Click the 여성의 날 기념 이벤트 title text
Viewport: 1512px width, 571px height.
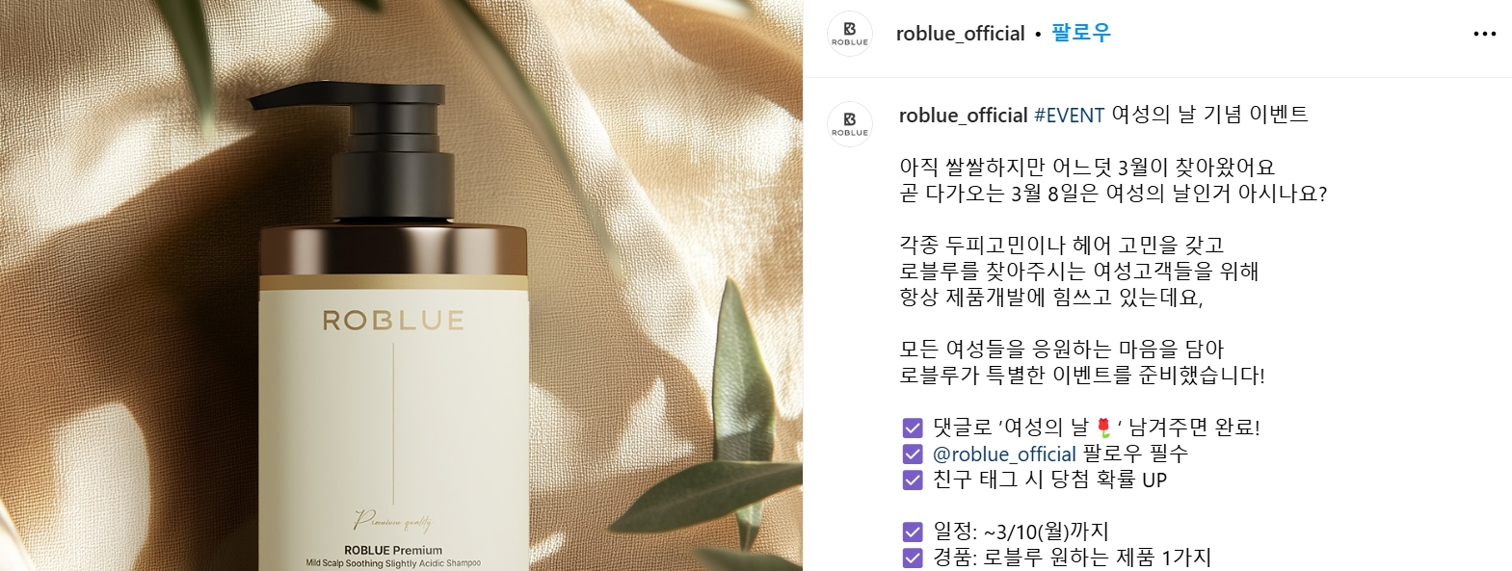click(x=1210, y=116)
